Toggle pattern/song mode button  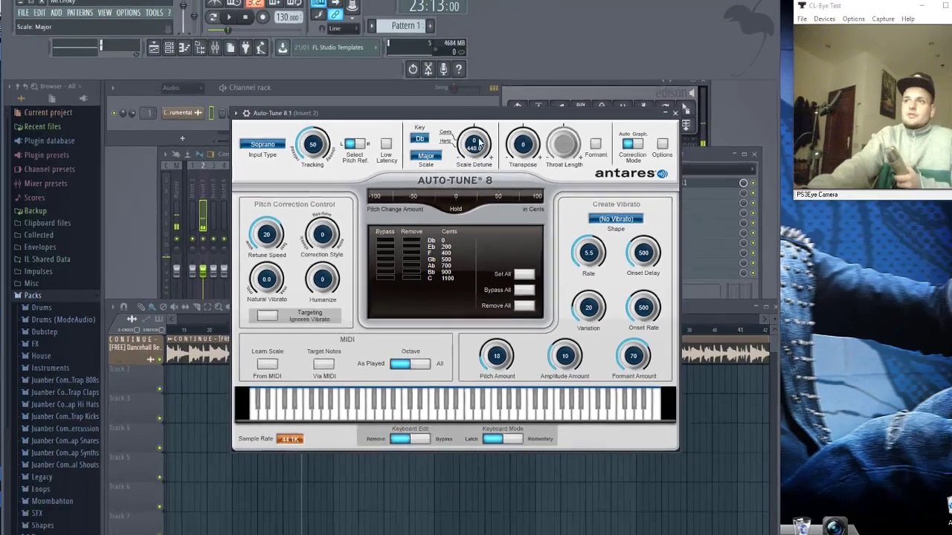[x=213, y=17]
